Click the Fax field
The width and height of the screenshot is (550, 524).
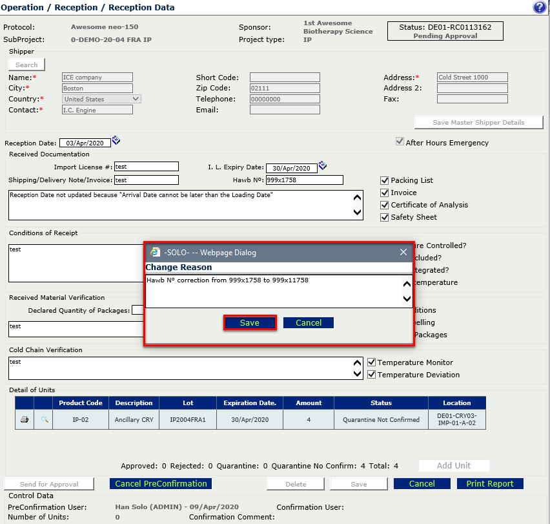point(473,99)
